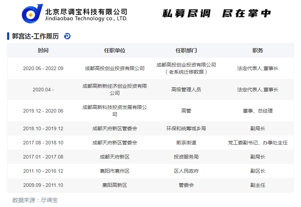Click the 环保和统筹城乡局 department cell
The width and height of the screenshot is (301, 207).
[186, 128]
